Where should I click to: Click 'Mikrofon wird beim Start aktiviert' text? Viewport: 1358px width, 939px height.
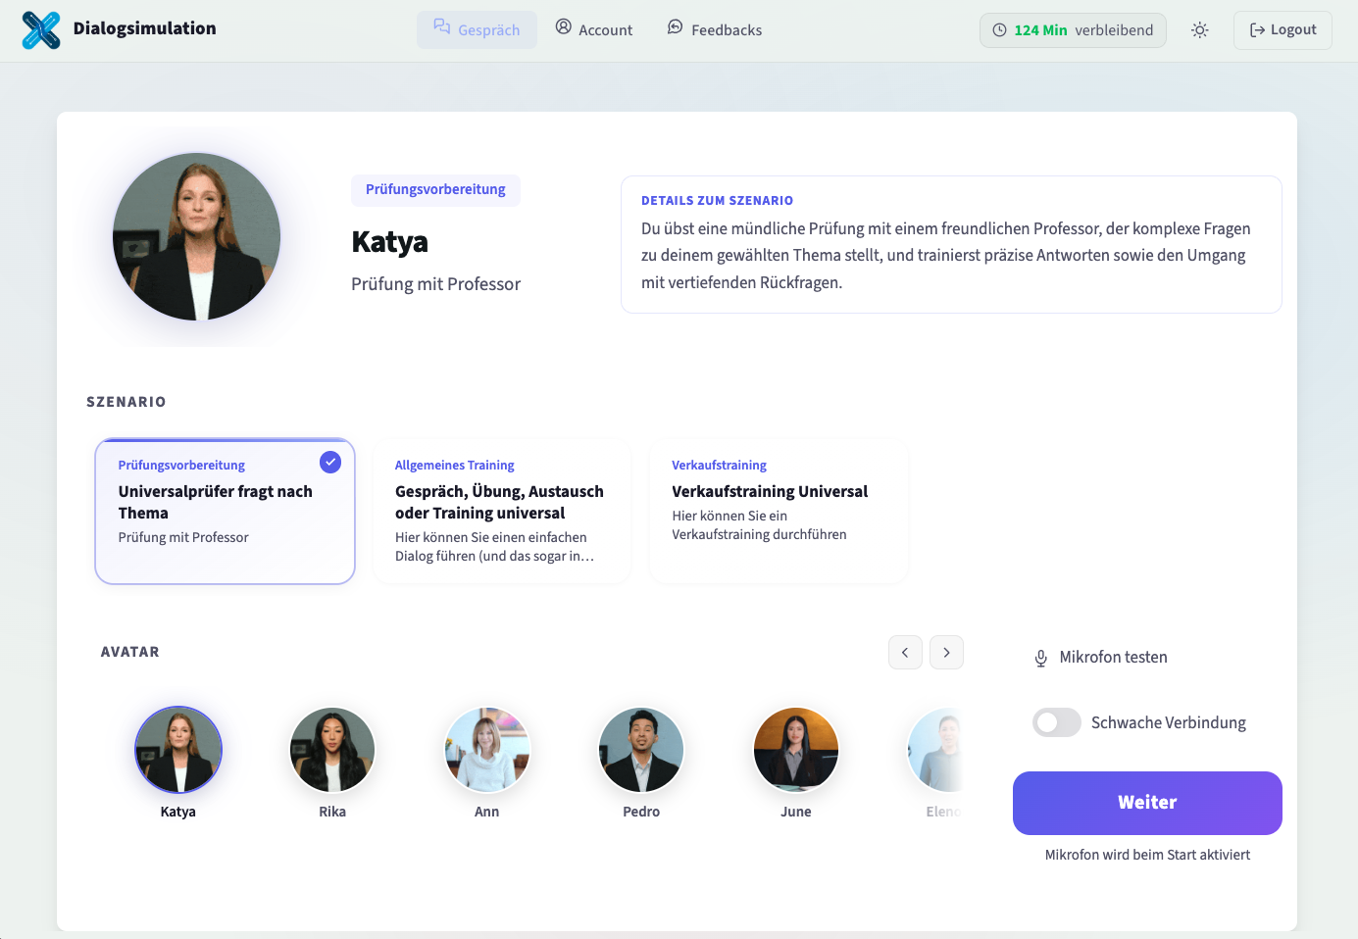(1147, 855)
